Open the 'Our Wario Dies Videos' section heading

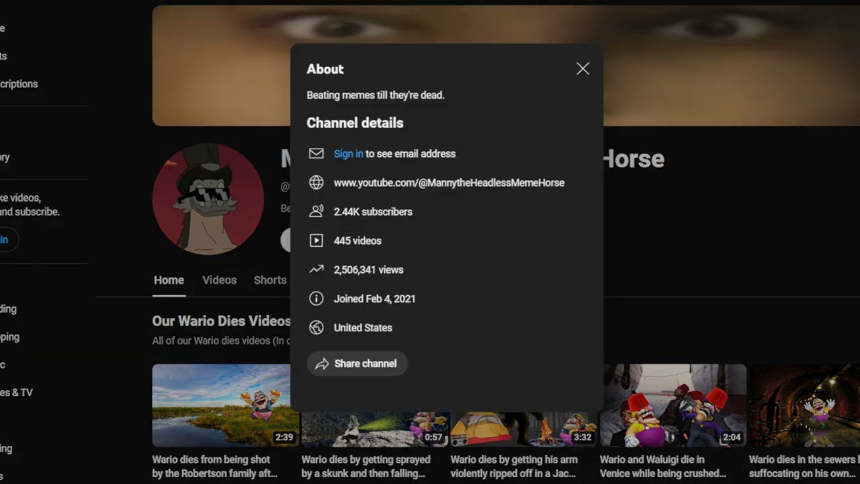[x=221, y=321]
